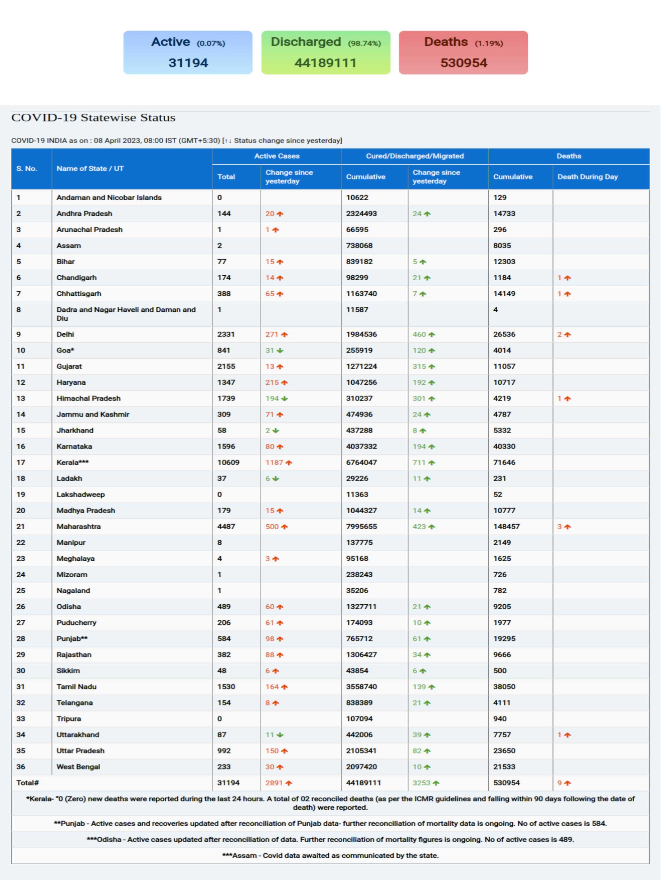Click the Deaths column group header
Viewport: 661px width, 880px height.
568,156
